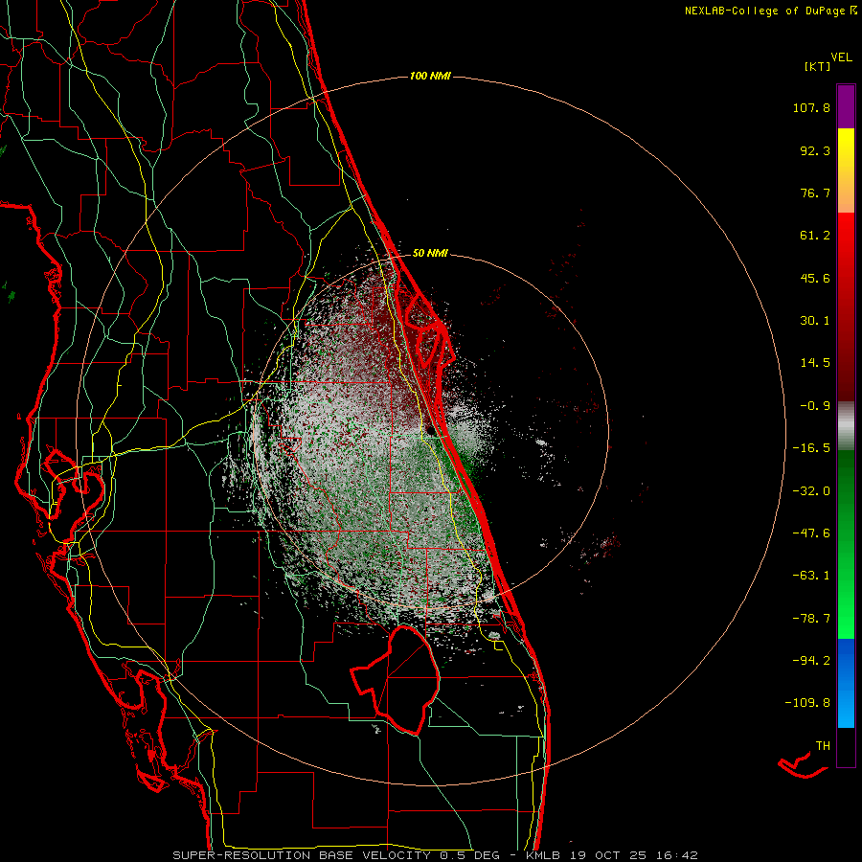Select the 14.5 value on the velocity scale

815,363
